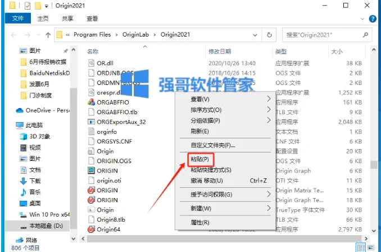Click the up-one-level arrow button

pyautogui.click(x=48, y=35)
